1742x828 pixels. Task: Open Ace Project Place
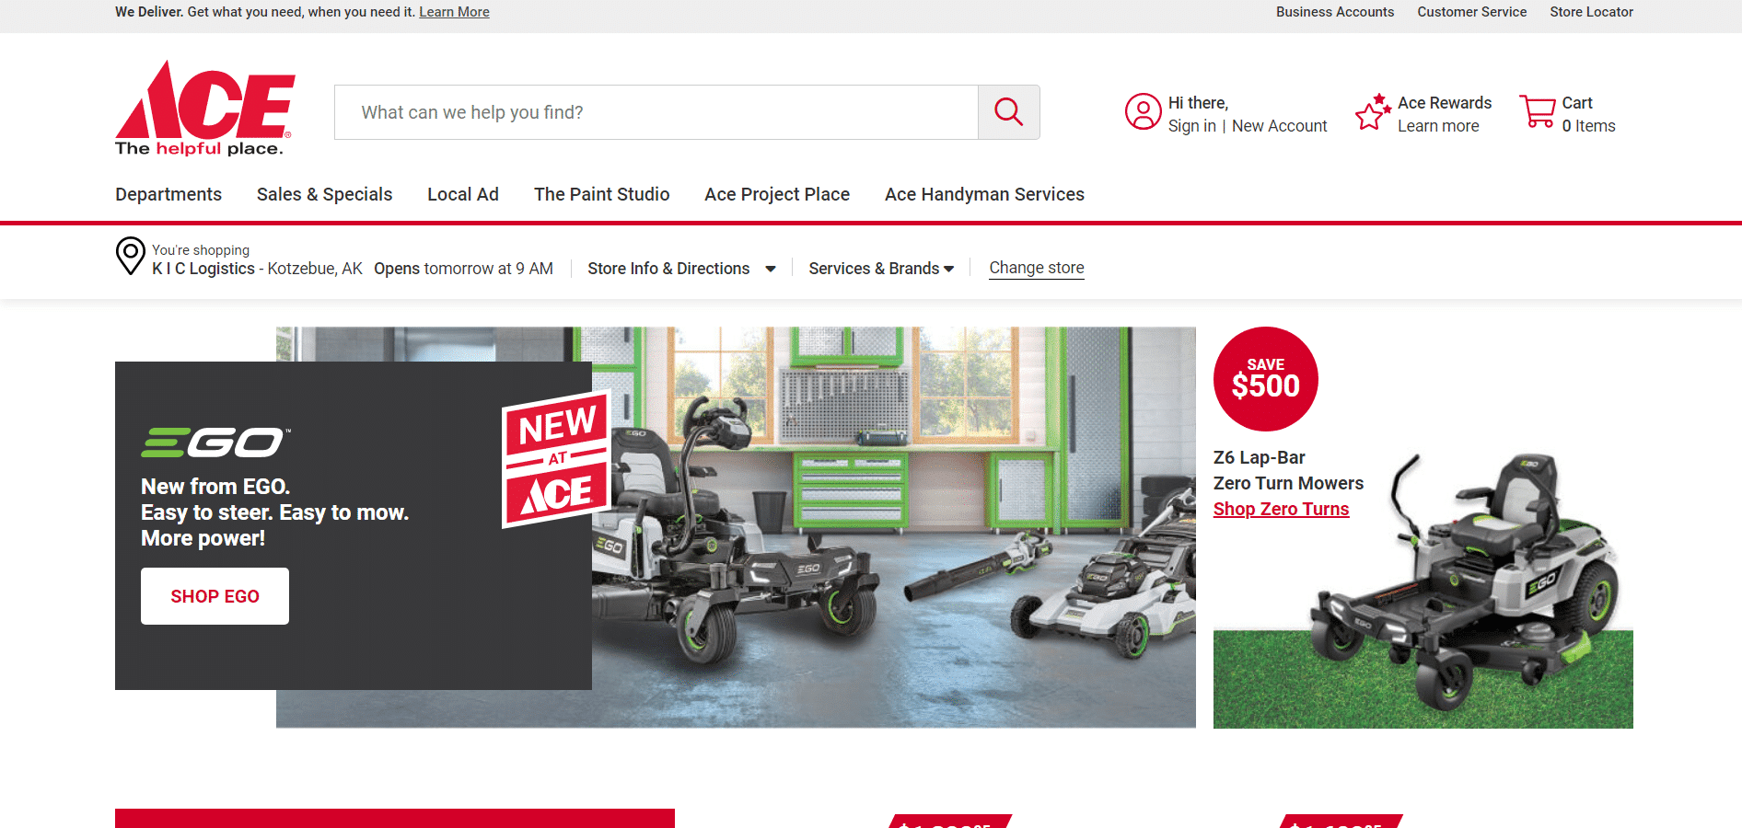pyautogui.click(x=777, y=194)
